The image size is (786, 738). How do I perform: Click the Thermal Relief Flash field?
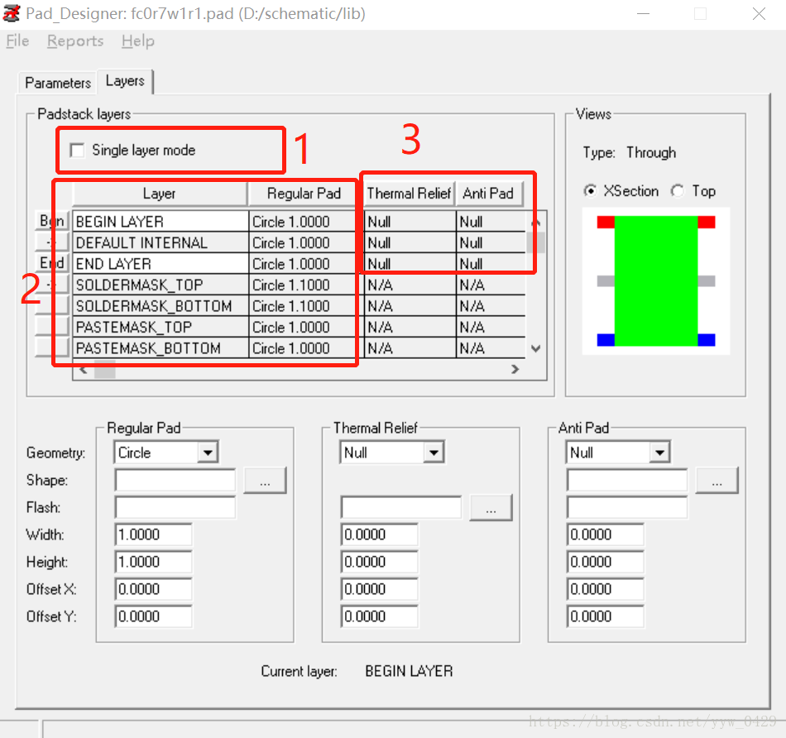pos(401,507)
